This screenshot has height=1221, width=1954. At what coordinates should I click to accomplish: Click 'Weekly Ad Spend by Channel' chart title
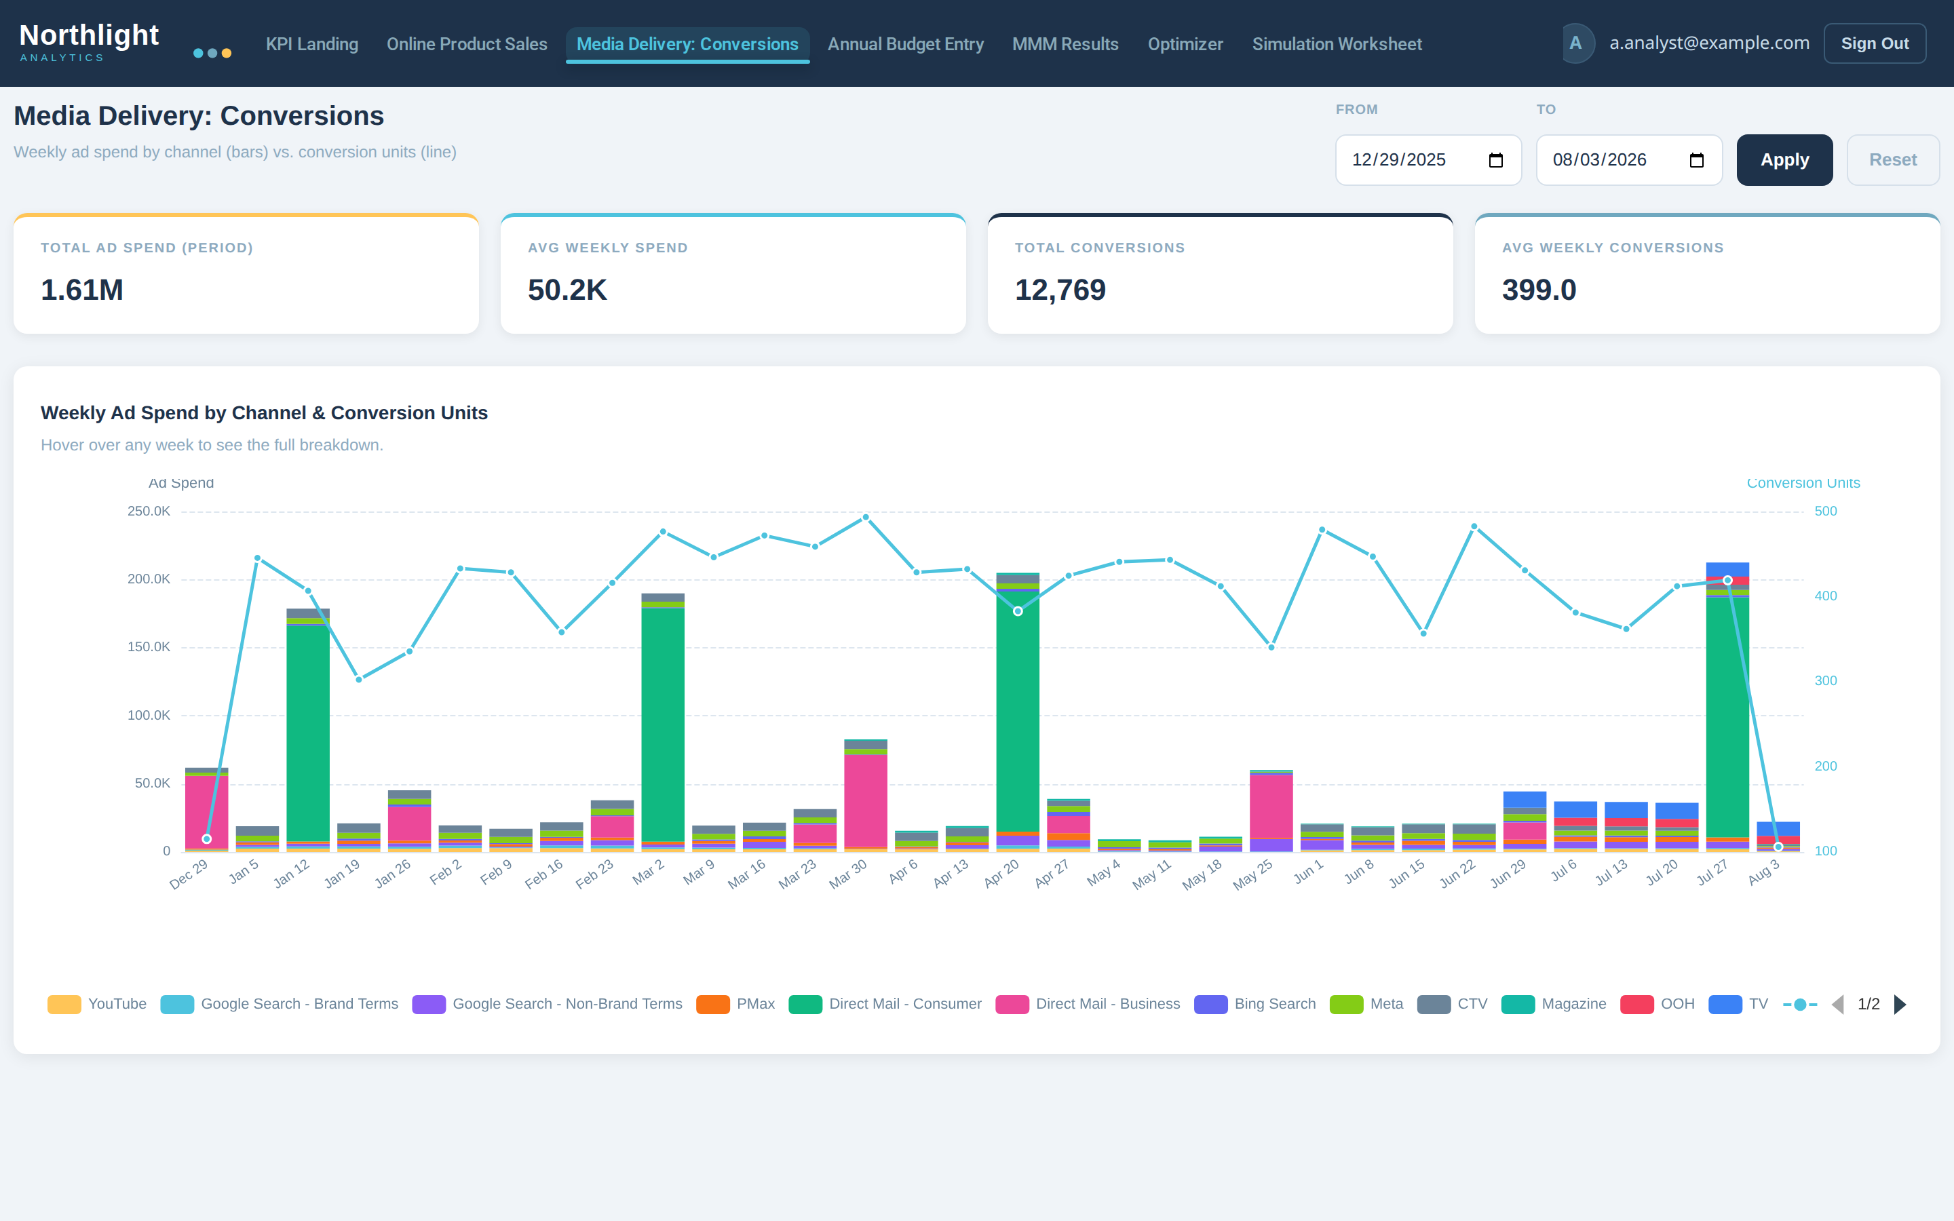click(264, 412)
